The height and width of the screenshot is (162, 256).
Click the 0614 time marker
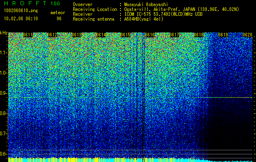[101, 35]
